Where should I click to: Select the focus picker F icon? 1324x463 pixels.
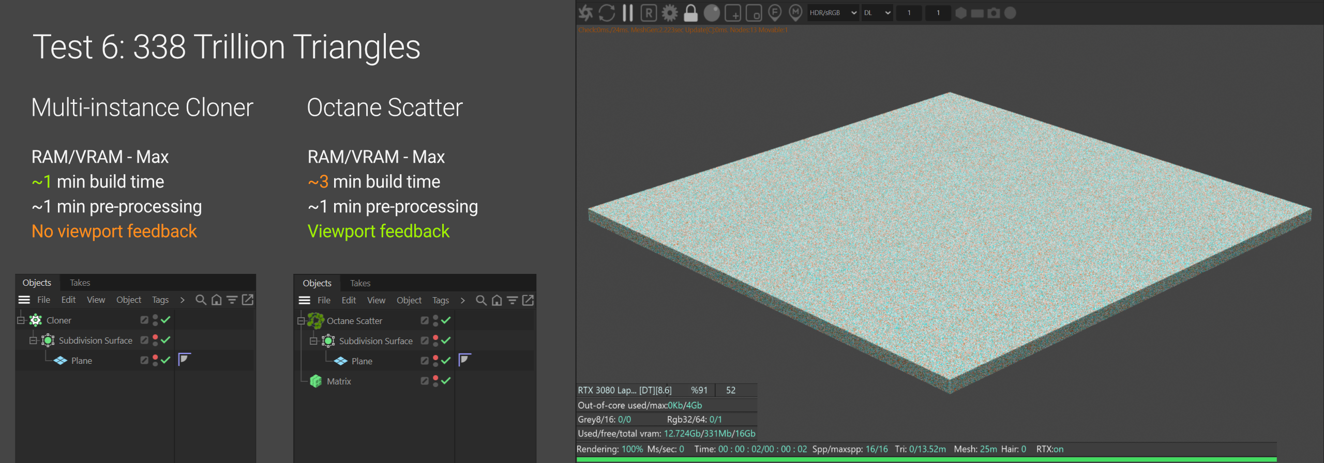pos(774,13)
